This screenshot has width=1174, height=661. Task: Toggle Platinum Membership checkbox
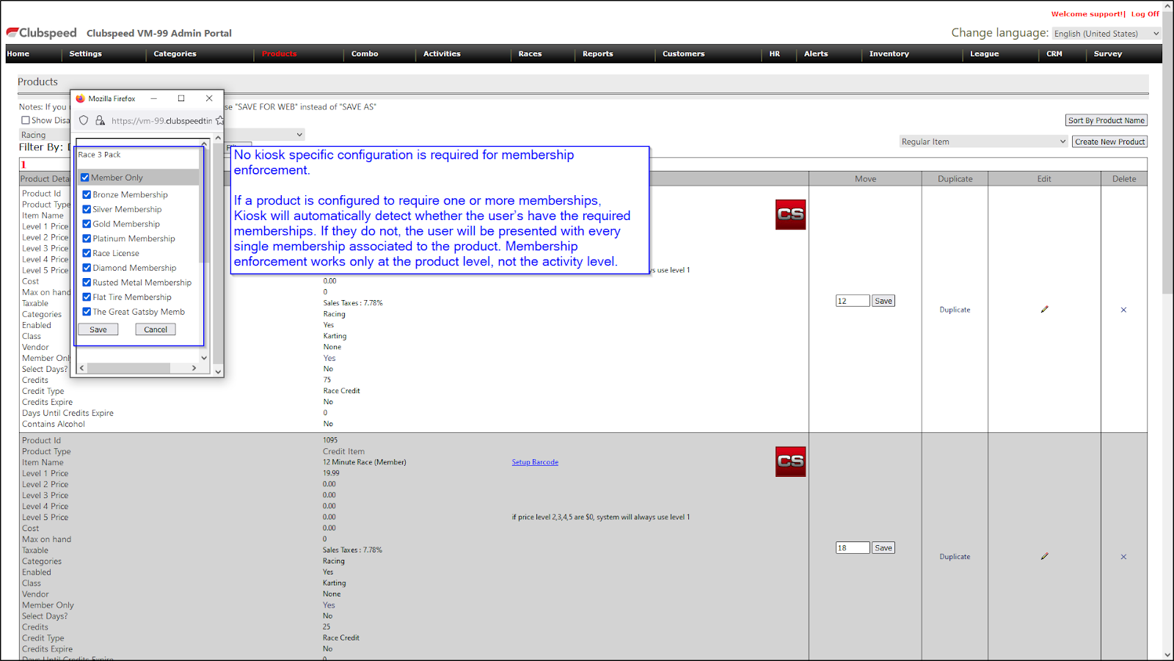(87, 238)
